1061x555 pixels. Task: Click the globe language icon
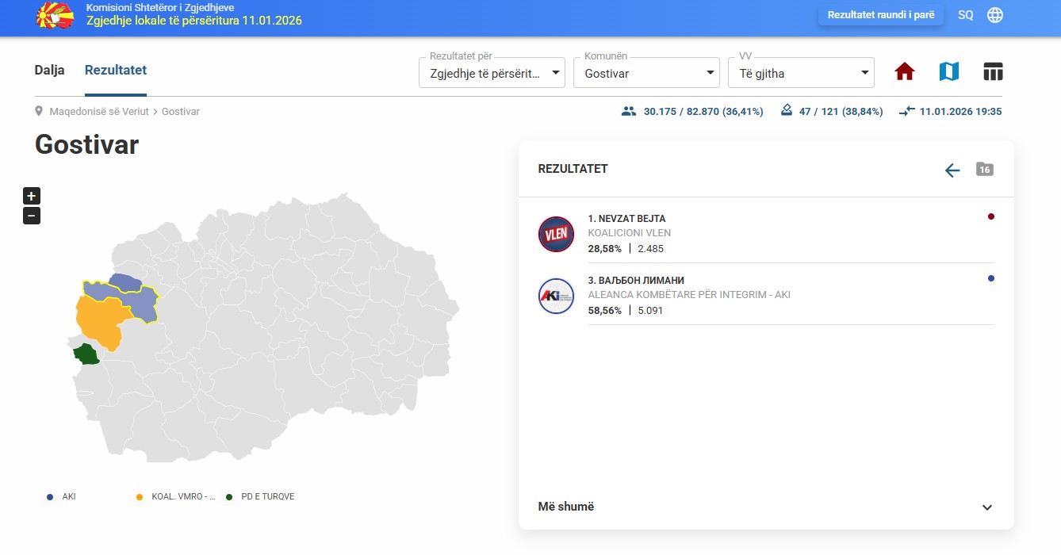(995, 15)
